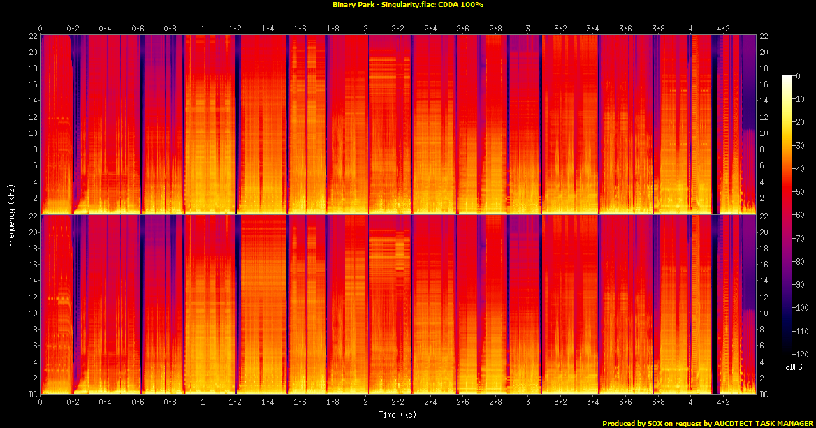Click the lower channel's right 10 kHz tick
Screen dimensions: 816x428
point(764,313)
